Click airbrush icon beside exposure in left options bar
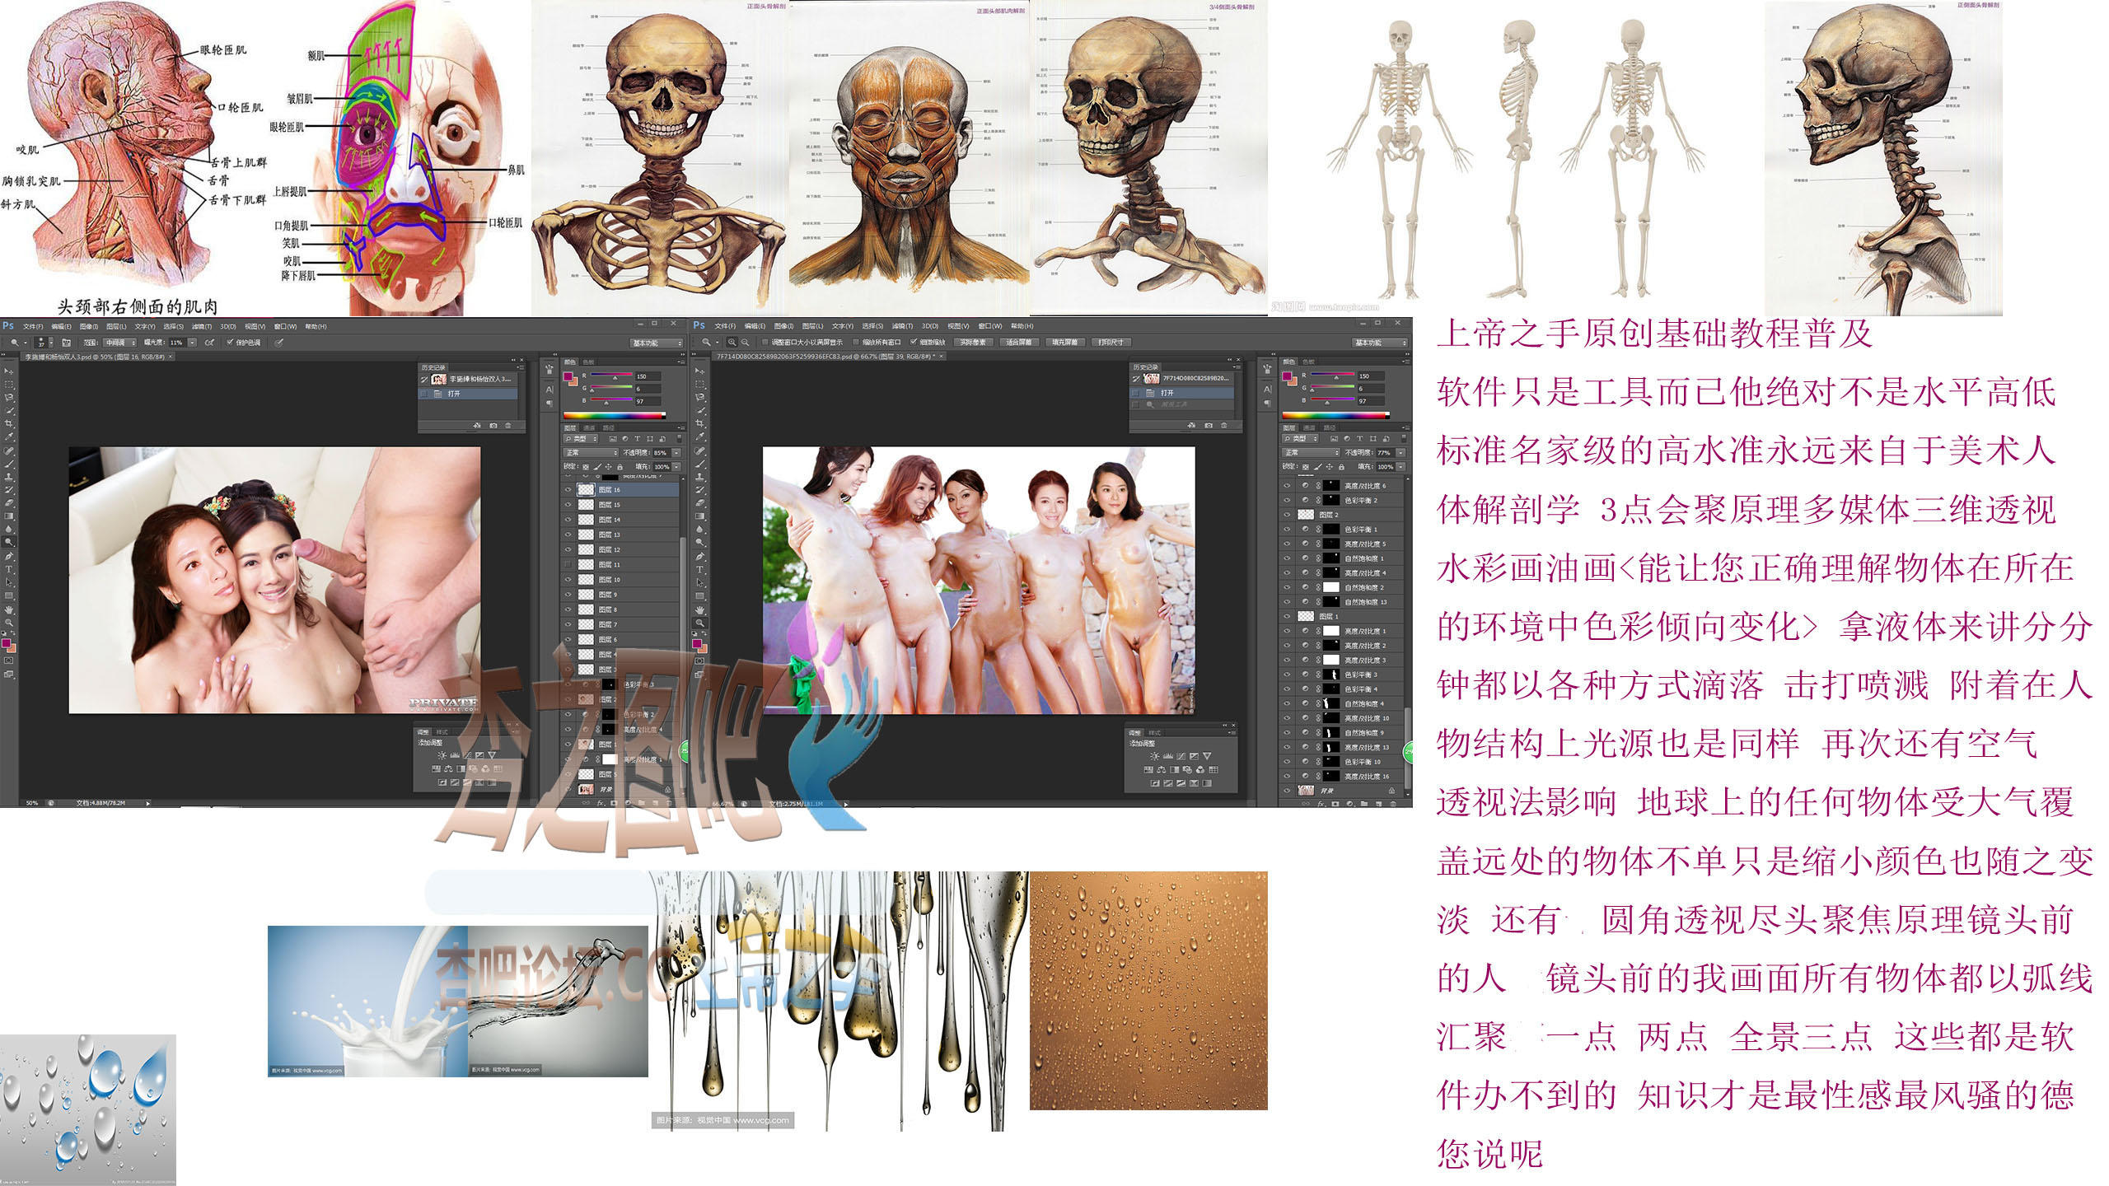The width and height of the screenshot is (2109, 1186). (x=209, y=343)
